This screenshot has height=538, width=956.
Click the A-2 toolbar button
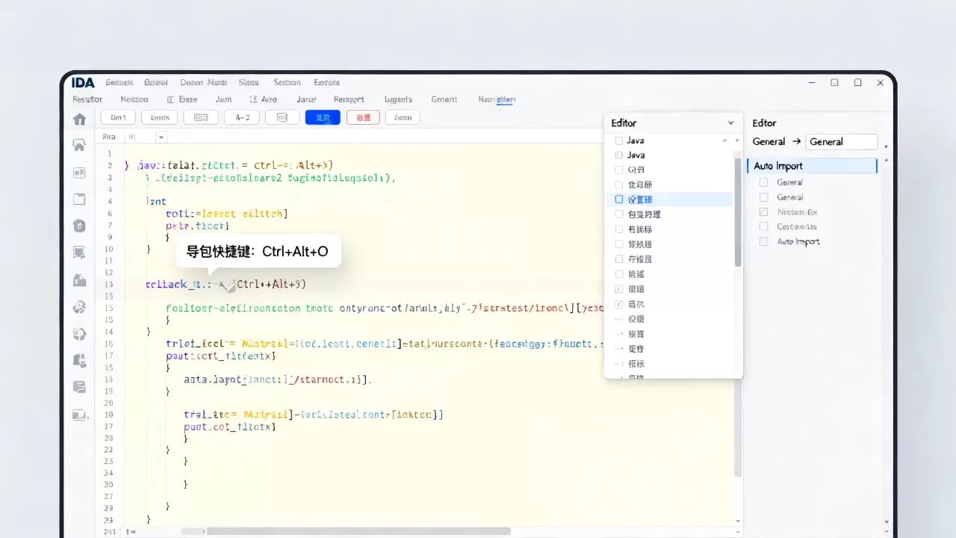tap(242, 117)
